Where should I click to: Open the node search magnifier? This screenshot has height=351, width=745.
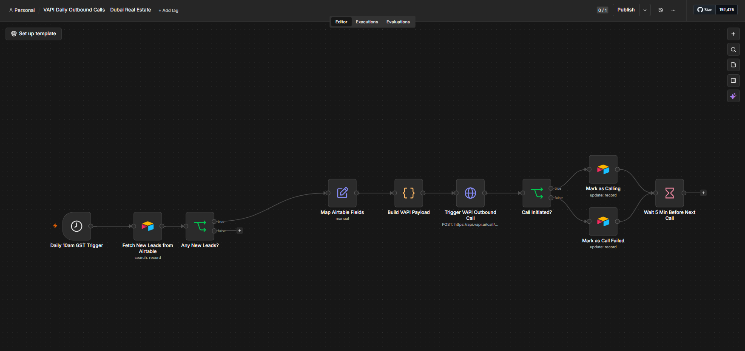pyautogui.click(x=734, y=50)
